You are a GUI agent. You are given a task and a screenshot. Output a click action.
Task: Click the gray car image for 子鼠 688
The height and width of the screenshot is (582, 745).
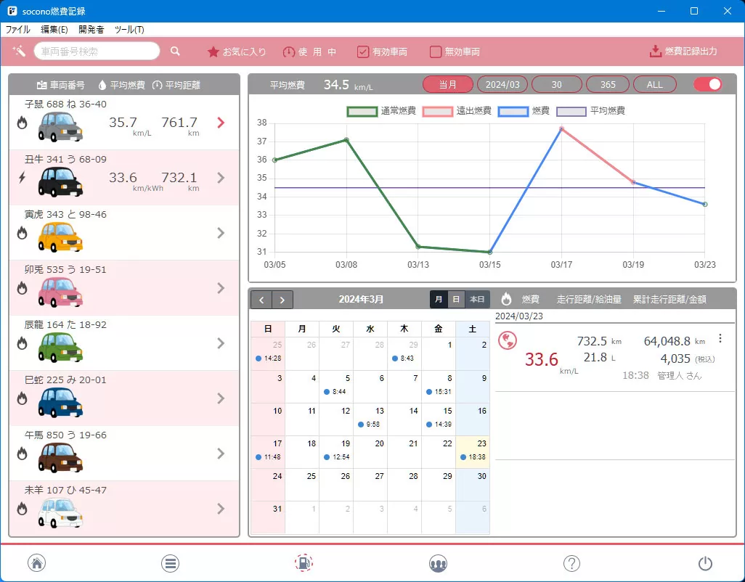coord(60,127)
